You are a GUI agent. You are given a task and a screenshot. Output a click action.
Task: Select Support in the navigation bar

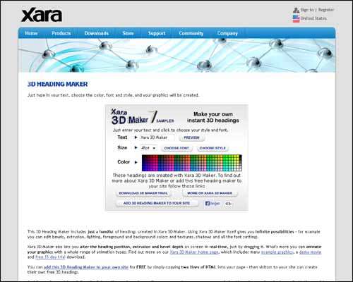click(x=157, y=33)
